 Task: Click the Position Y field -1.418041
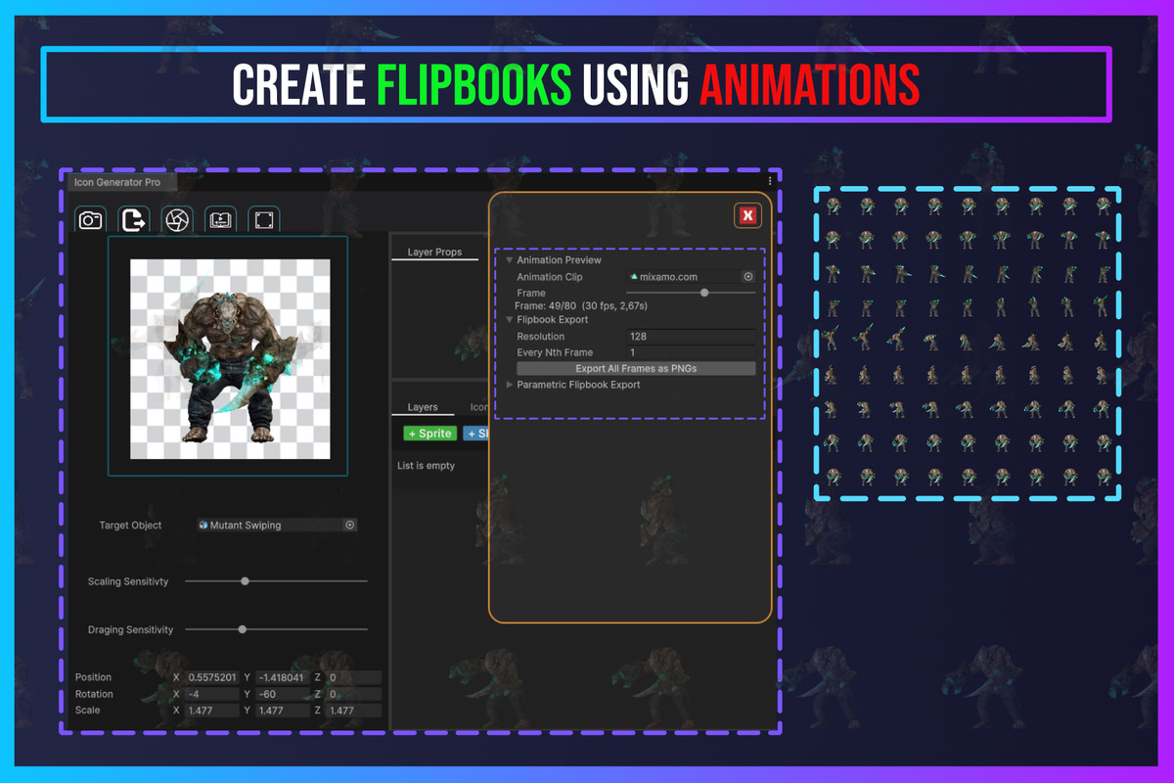pyautogui.click(x=284, y=677)
